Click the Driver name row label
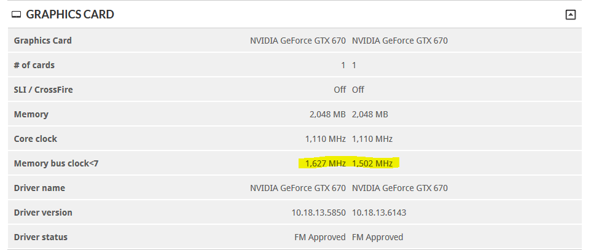The image size is (591, 250). pyautogui.click(x=39, y=188)
